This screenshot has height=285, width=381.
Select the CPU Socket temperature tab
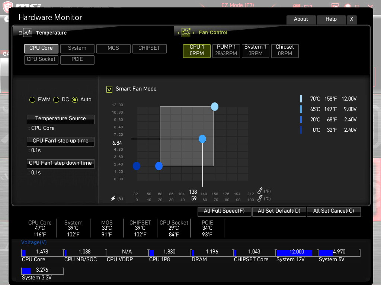41,60
